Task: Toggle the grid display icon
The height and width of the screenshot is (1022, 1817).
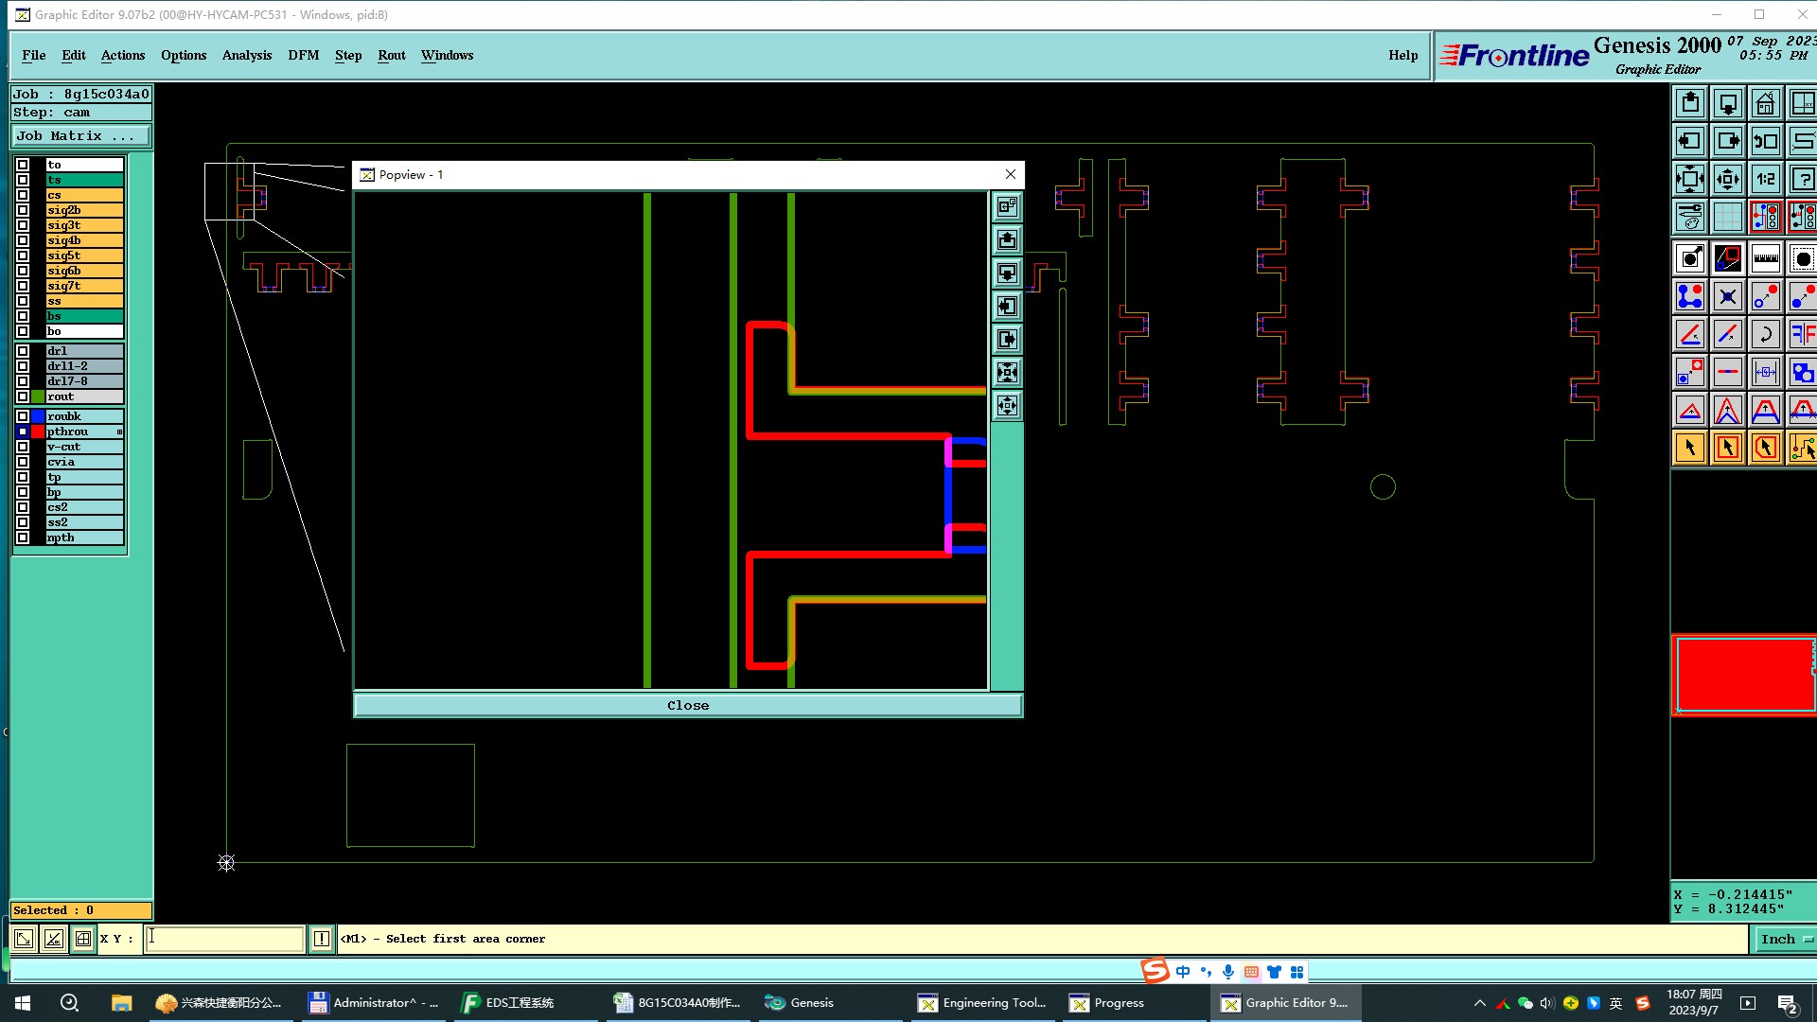Action: pyautogui.click(x=1727, y=217)
